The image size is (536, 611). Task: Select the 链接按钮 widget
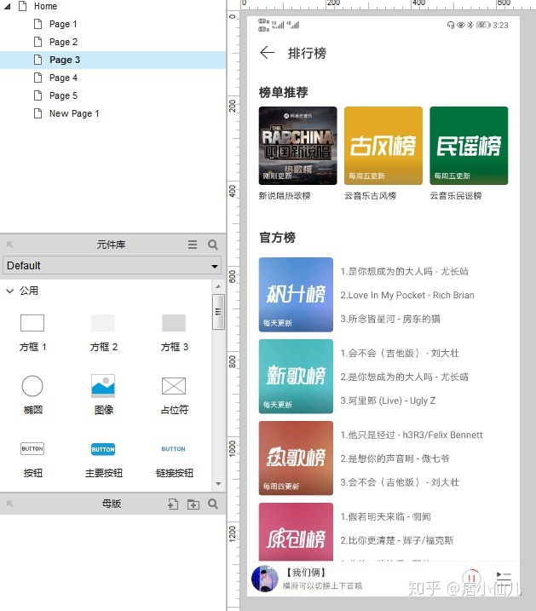click(x=174, y=459)
